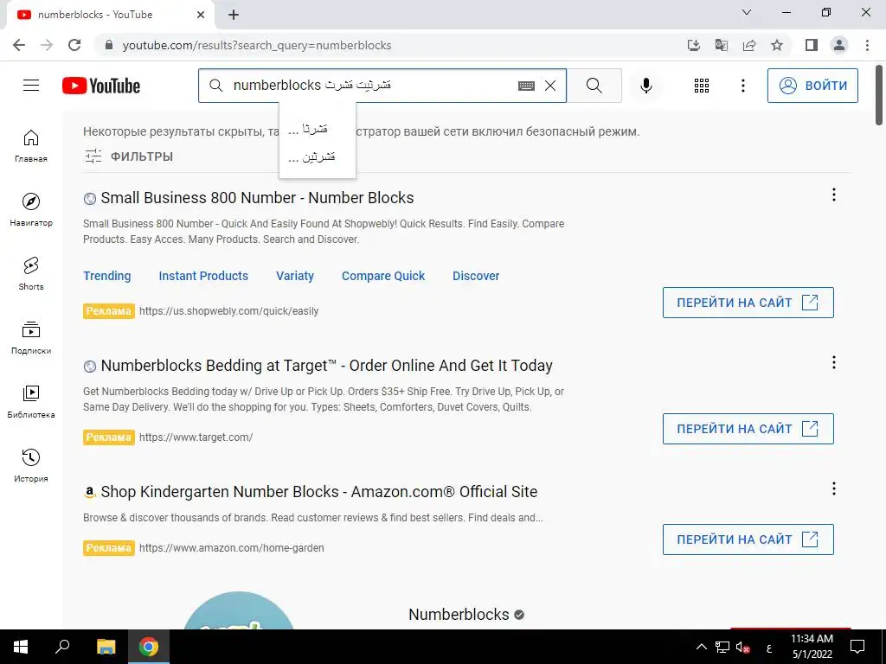Click the Variaty sitelink

[x=295, y=276]
